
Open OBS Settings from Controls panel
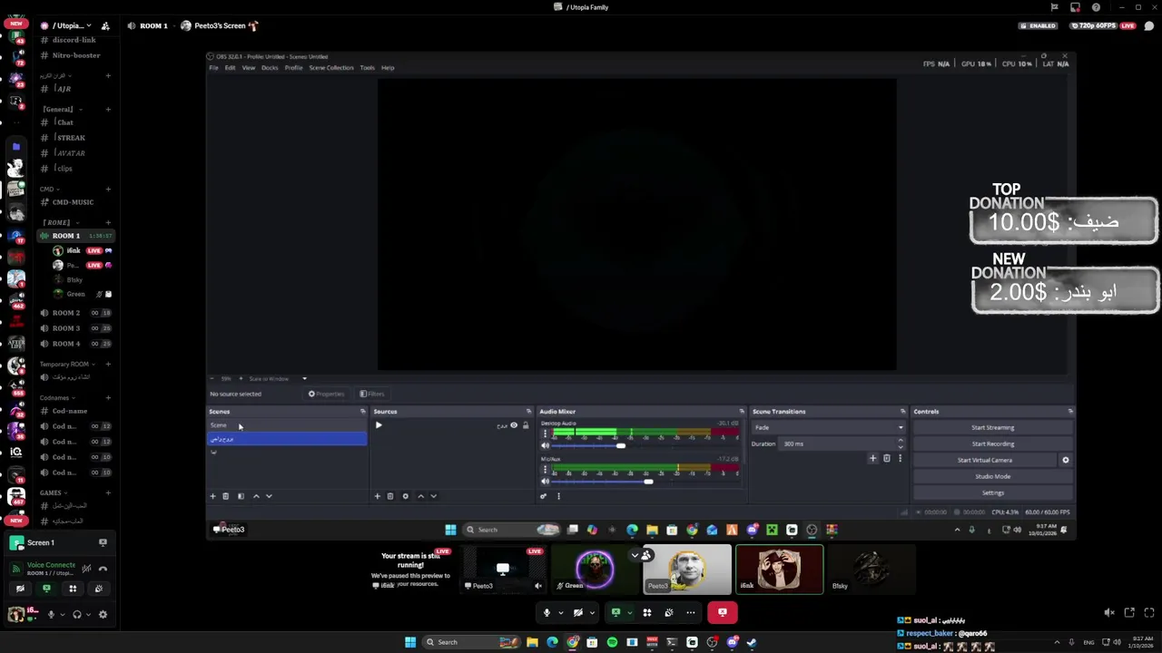click(993, 492)
